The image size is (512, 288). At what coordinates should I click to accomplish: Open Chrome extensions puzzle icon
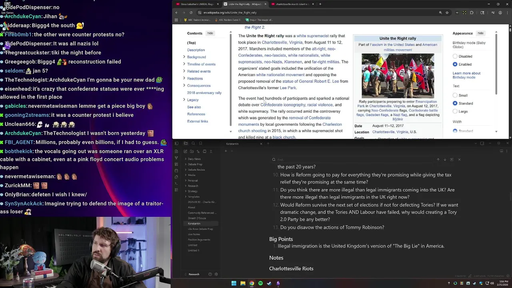(472, 12)
